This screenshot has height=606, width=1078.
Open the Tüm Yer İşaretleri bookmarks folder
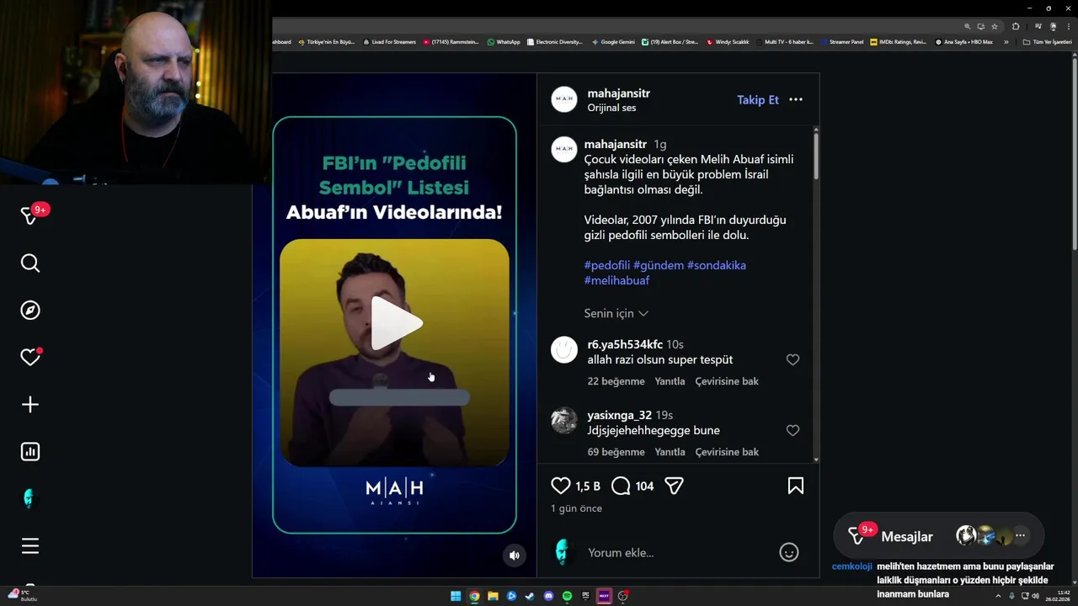coord(1048,42)
